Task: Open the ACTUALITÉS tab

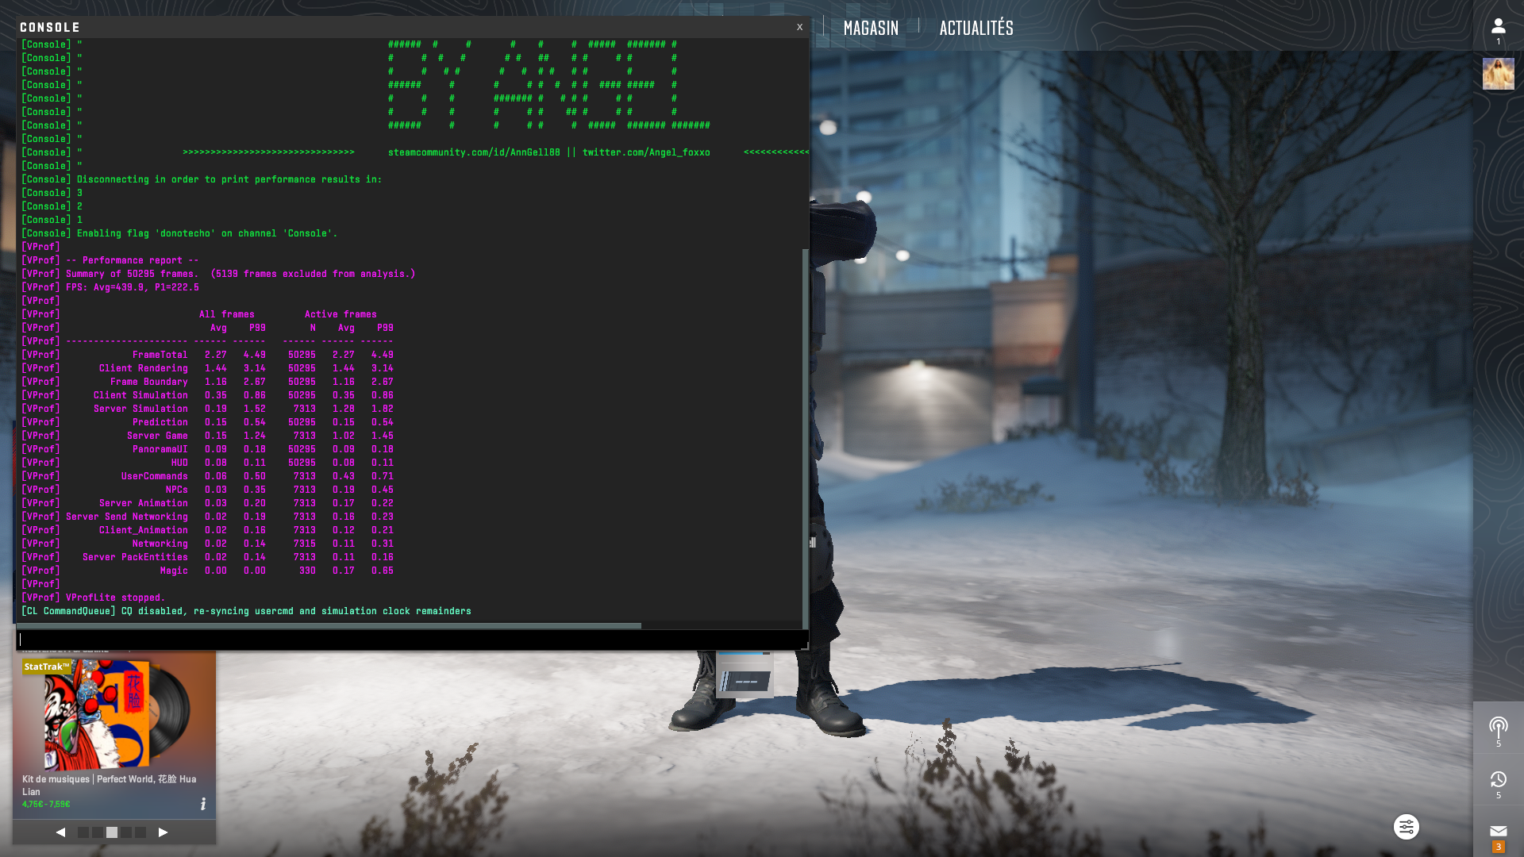Action: [976, 29]
